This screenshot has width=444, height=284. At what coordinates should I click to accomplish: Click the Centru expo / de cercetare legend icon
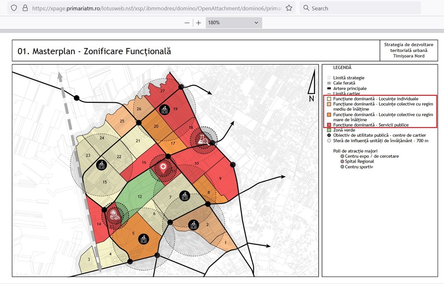[342, 156]
